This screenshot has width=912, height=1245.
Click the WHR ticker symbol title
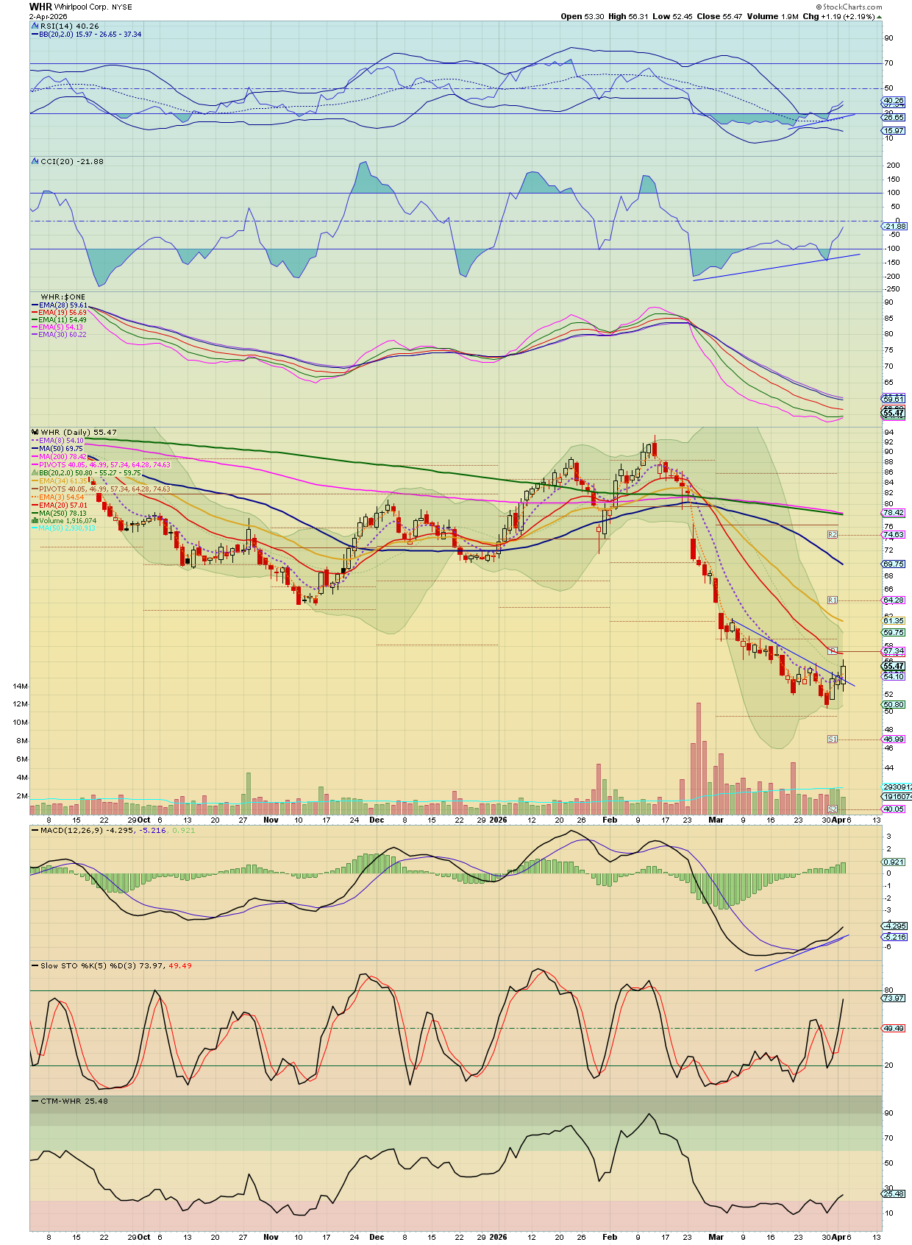[x=40, y=7]
